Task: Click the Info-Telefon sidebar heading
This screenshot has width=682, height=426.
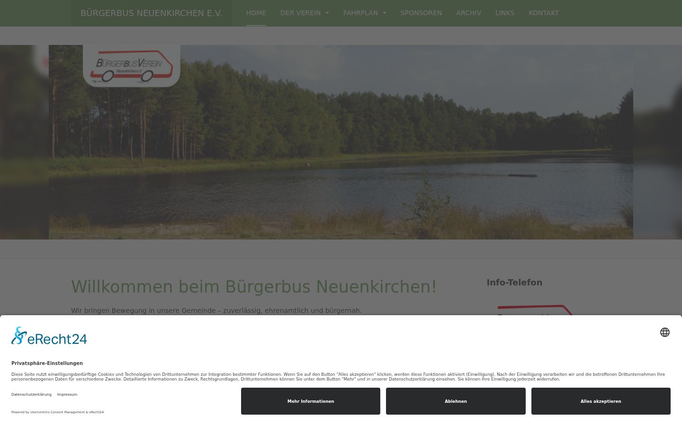Action: (x=514, y=283)
